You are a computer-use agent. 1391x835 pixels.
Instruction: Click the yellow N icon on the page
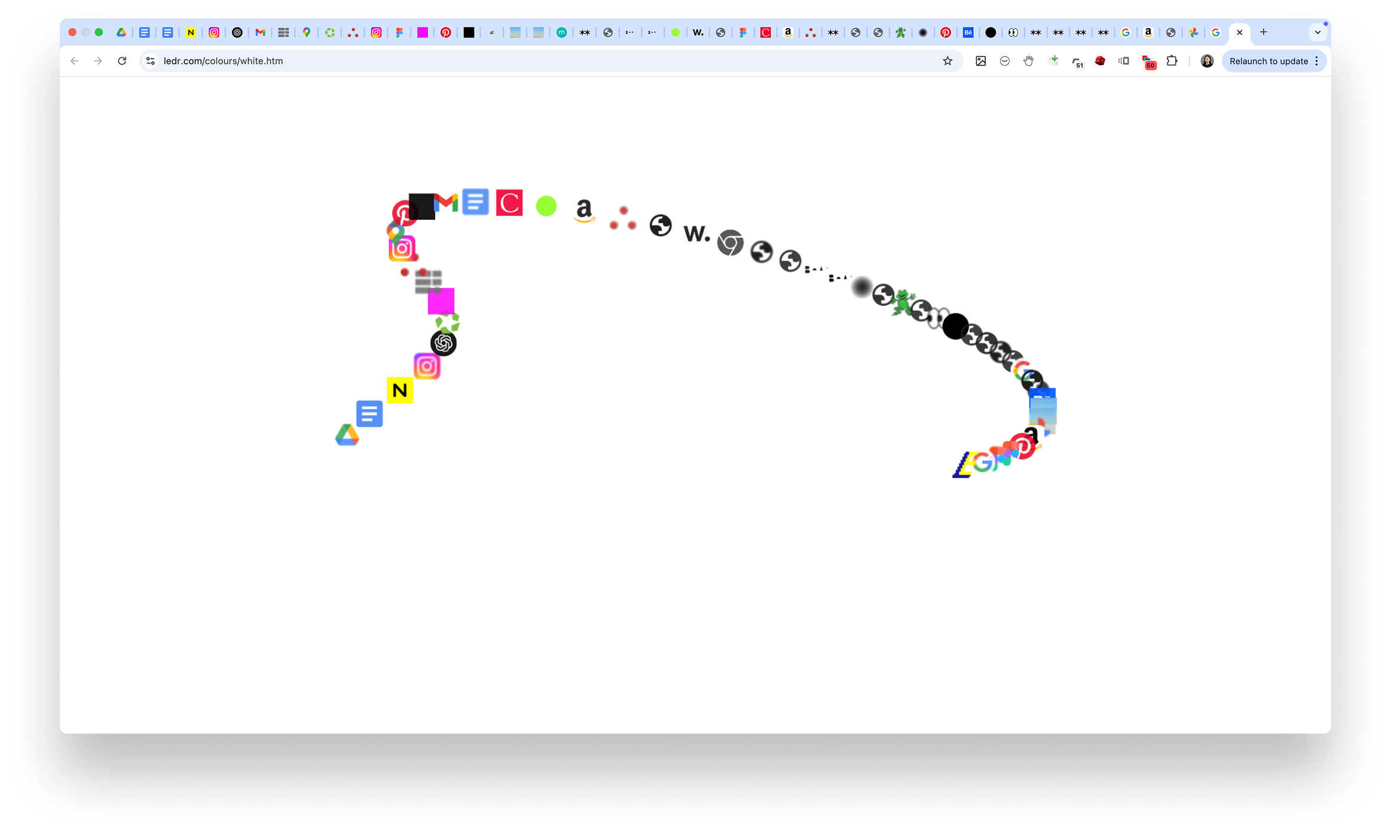(x=400, y=390)
